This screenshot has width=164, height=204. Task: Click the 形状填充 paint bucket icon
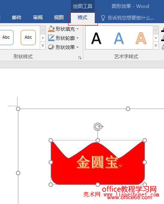point(51,29)
